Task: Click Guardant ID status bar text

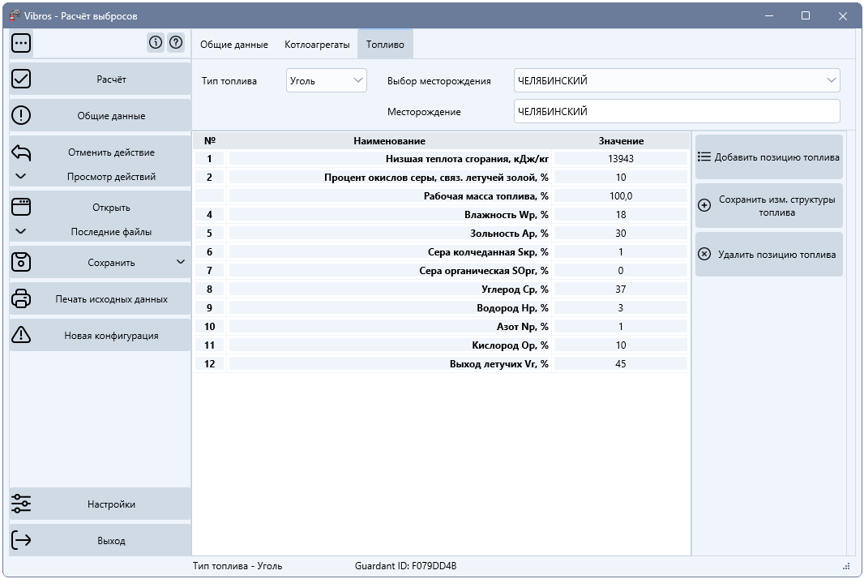Action: coord(405,566)
